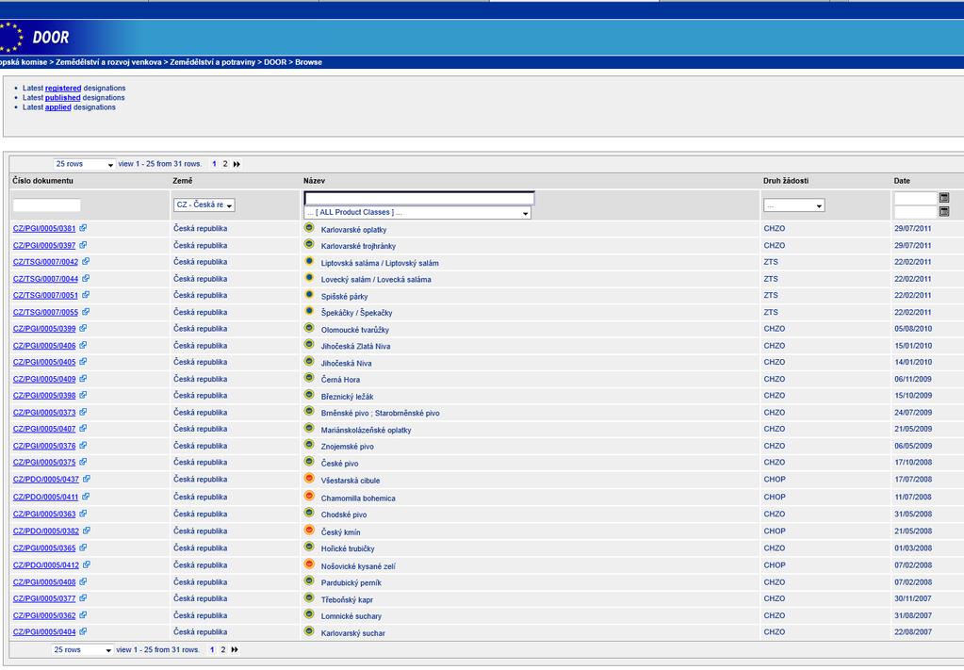Go to page 2 in bottom pager
This screenshot has width=964, height=670.
223,649
